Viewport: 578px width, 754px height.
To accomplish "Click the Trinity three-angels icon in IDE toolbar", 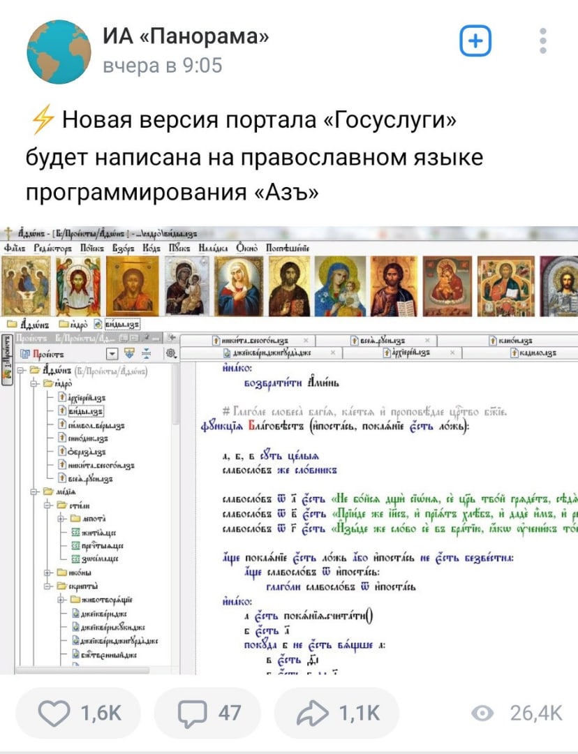I will (27, 286).
